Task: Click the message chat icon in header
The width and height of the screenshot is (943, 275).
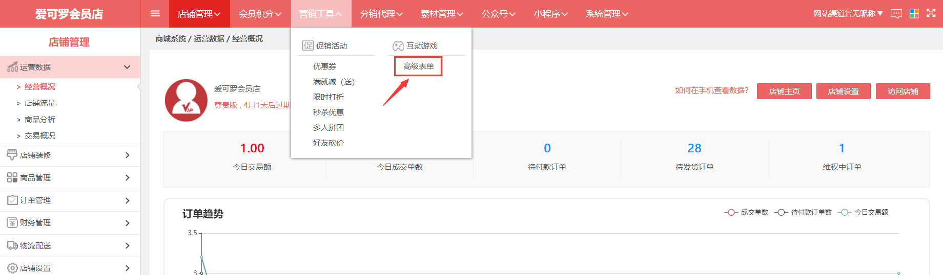Action: point(896,14)
